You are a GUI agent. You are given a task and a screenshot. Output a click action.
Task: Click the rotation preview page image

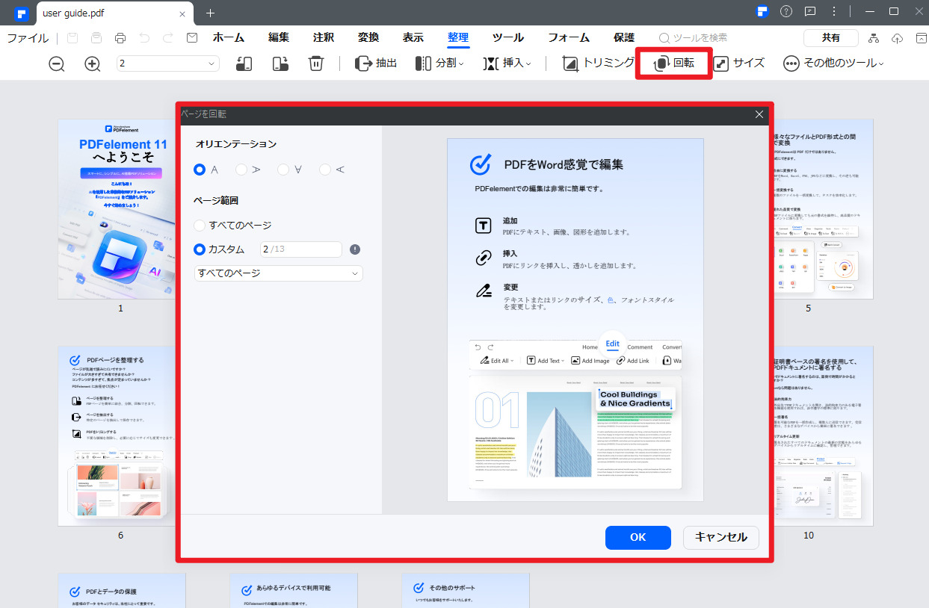point(575,320)
